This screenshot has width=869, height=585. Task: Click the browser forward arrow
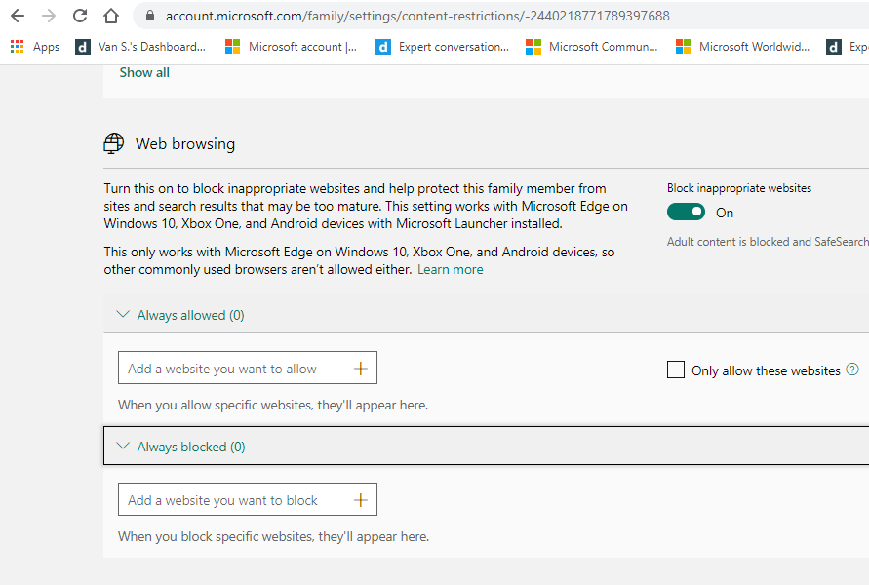(x=49, y=16)
